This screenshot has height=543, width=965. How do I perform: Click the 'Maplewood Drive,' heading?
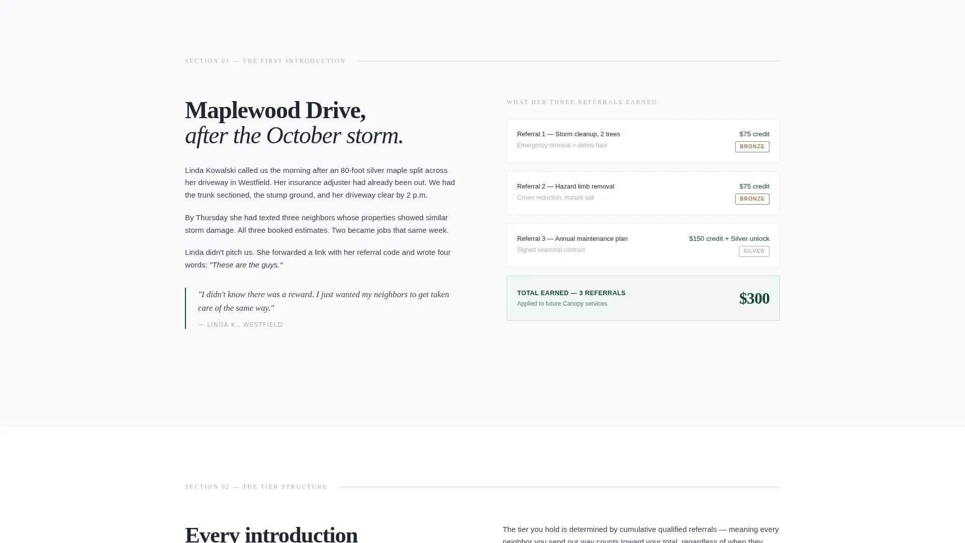275,110
